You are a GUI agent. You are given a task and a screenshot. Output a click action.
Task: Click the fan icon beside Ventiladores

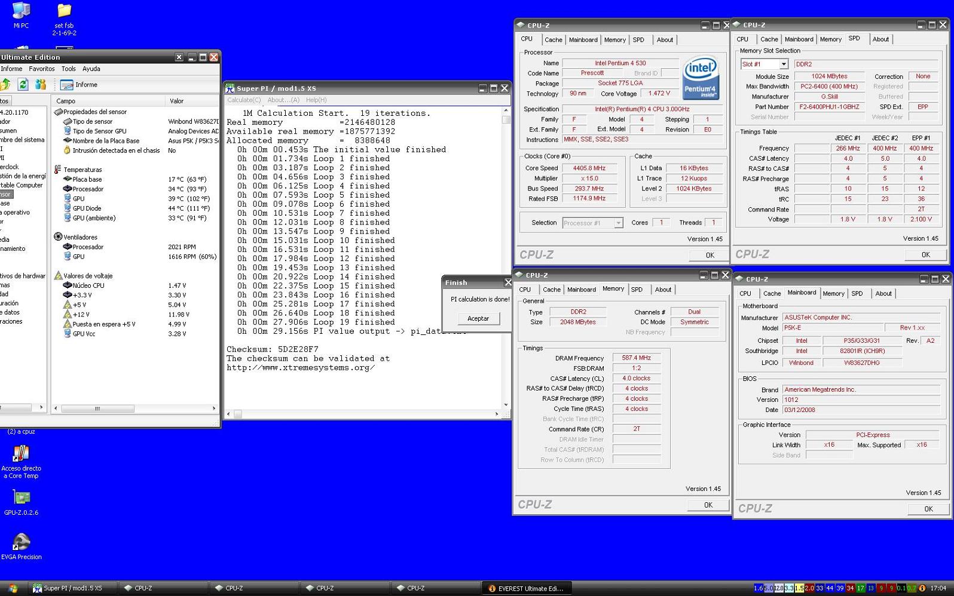point(58,237)
